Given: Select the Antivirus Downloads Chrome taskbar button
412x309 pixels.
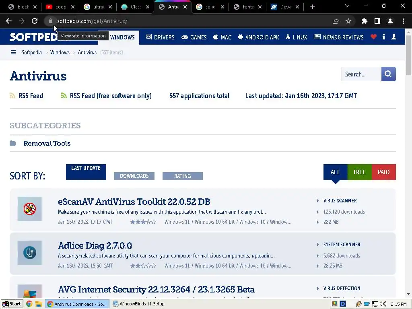Looking at the screenshot, I should [x=78, y=304].
